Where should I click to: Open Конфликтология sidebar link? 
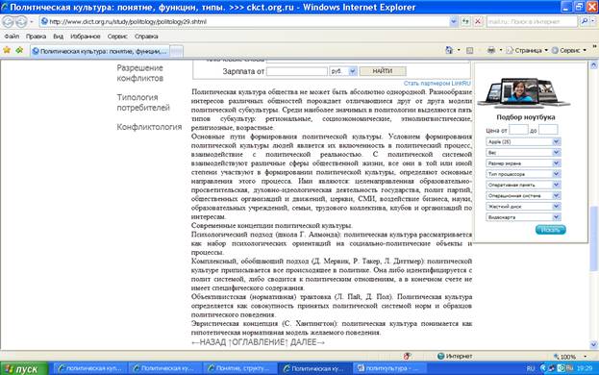coord(149,127)
